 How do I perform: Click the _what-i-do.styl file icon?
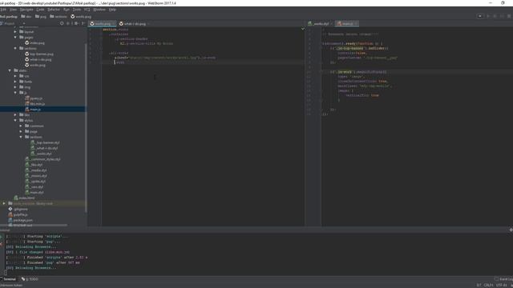pyautogui.click(x=33, y=148)
